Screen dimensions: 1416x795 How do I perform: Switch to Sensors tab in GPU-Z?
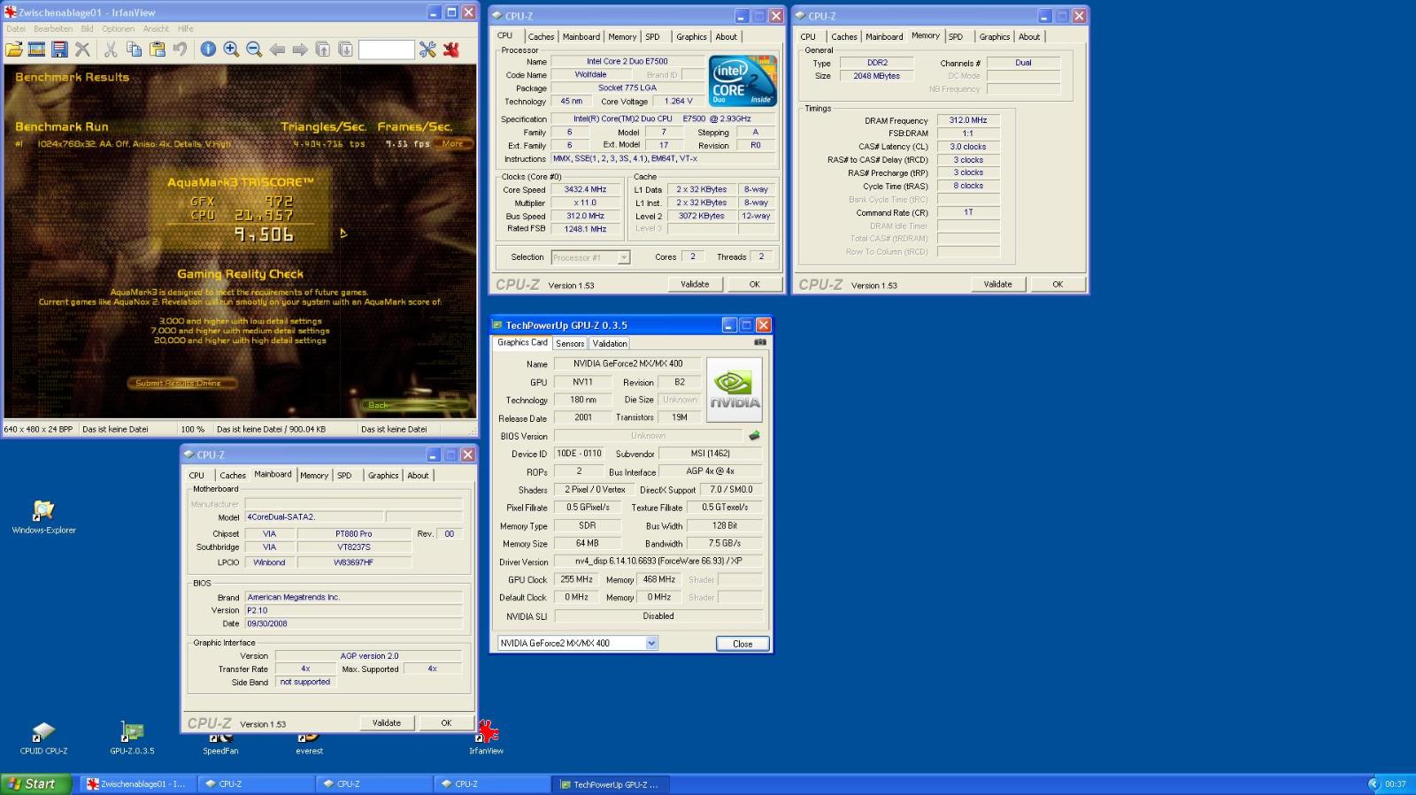tap(570, 343)
